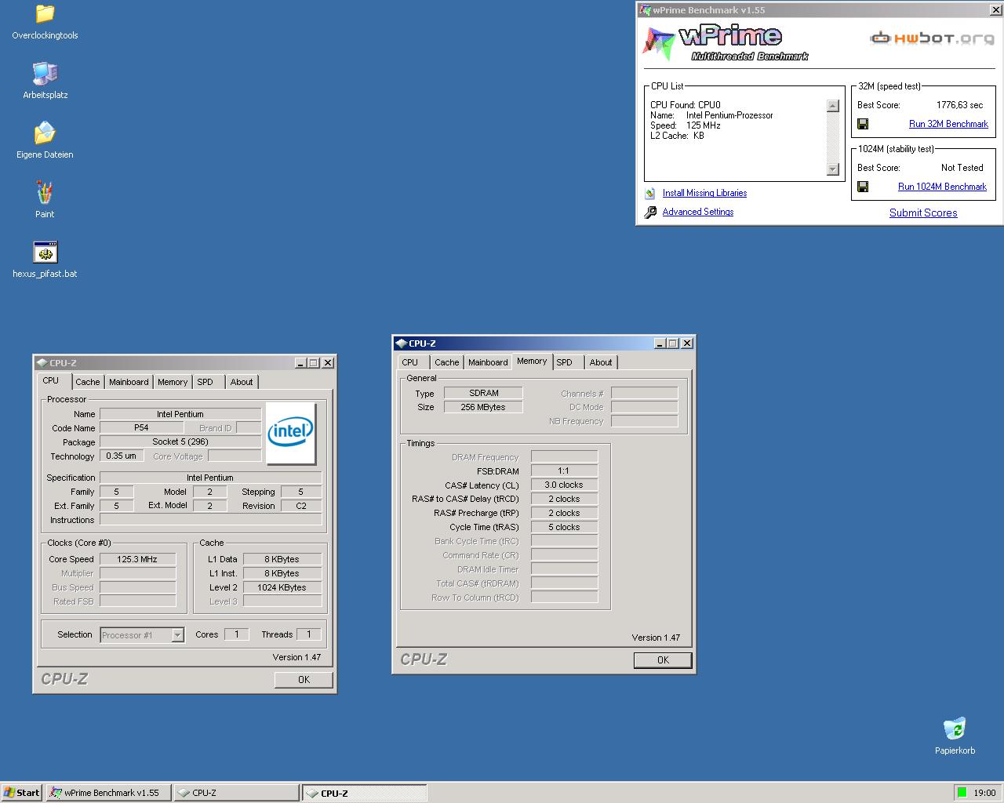The image size is (1004, 803).
Task: Open Submit Scores link
Action: click(923, 213)
